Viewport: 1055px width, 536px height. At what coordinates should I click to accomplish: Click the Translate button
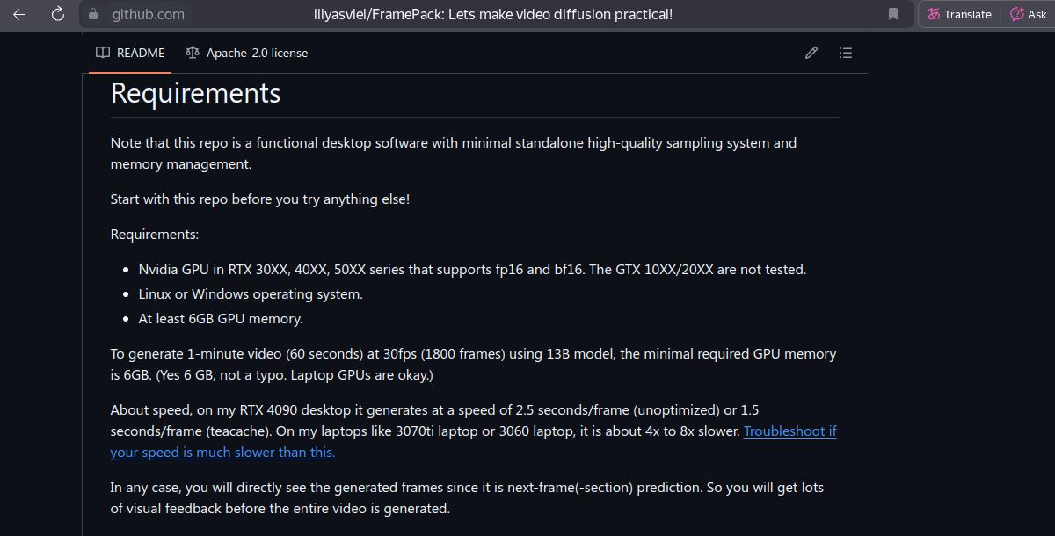958,14
